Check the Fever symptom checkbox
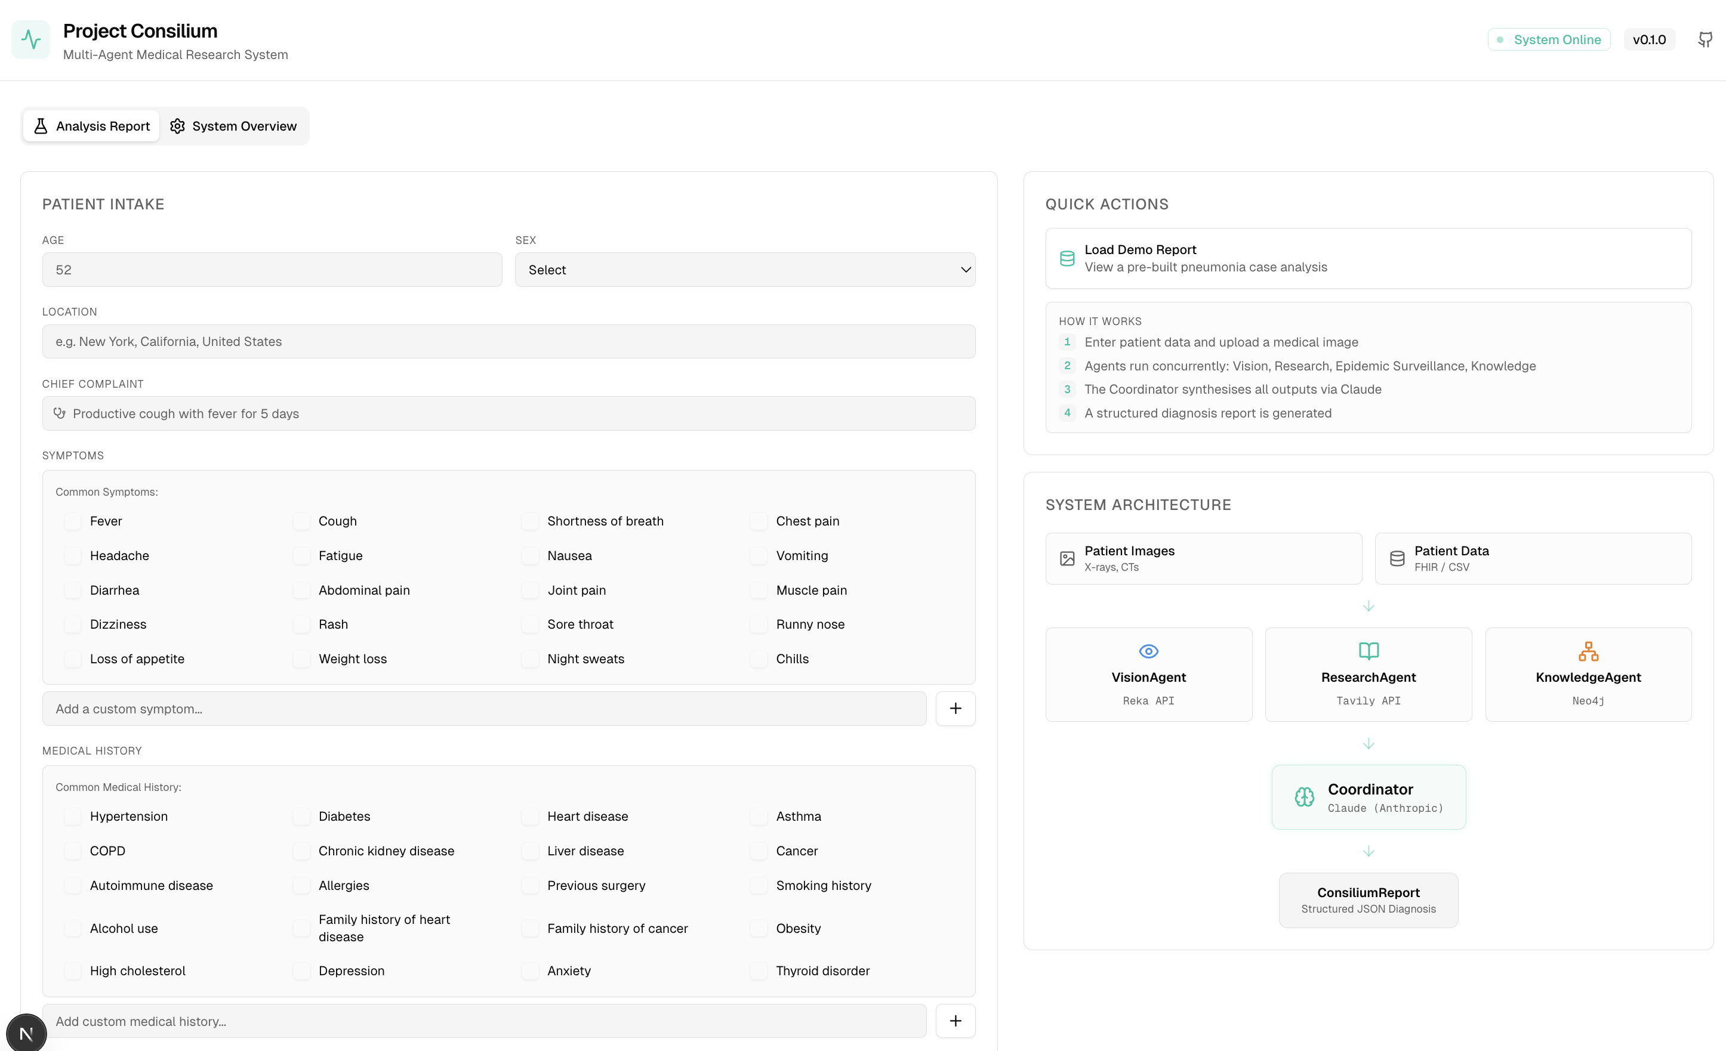Image resolution: width=1726 pixels, height=1051 pixels. [72, 521]
